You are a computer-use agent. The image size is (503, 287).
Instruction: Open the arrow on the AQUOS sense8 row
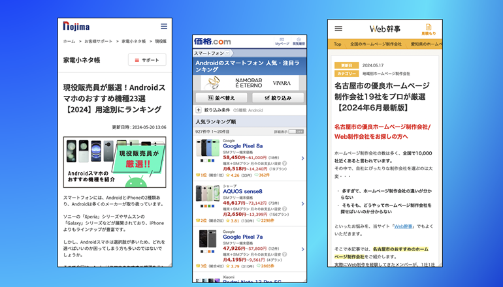click(x=302, y=204)
